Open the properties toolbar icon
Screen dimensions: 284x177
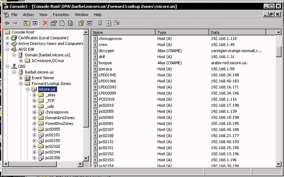pos(53,23)
